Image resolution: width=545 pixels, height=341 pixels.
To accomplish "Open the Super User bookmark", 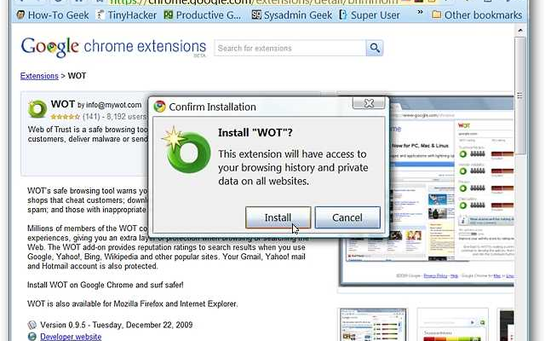I will pos(370,14).
